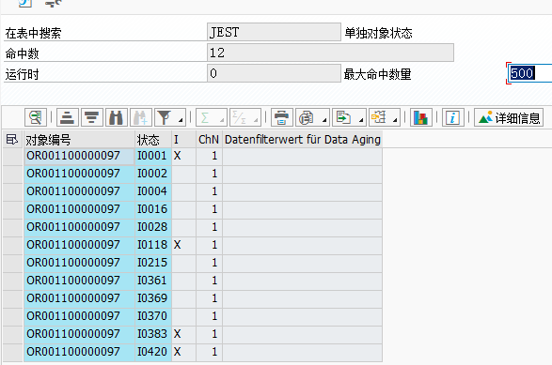The image size is (552, 365).
Task: Click ChN value 1 in I0016 row
Action: click(209, 209)
